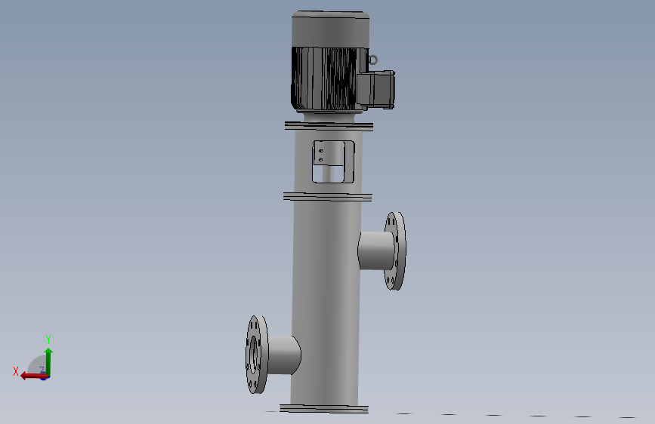Select the motor terminal junction box
Viewport: 655px width, 424px height.
[x=375, y=90]
